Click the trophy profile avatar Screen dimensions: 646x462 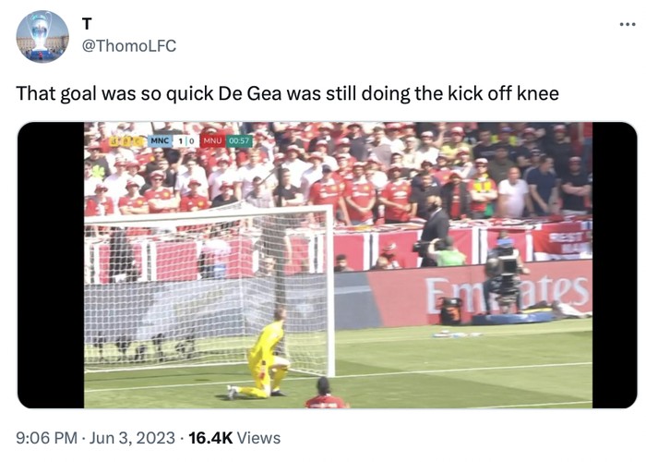(42, 37)
